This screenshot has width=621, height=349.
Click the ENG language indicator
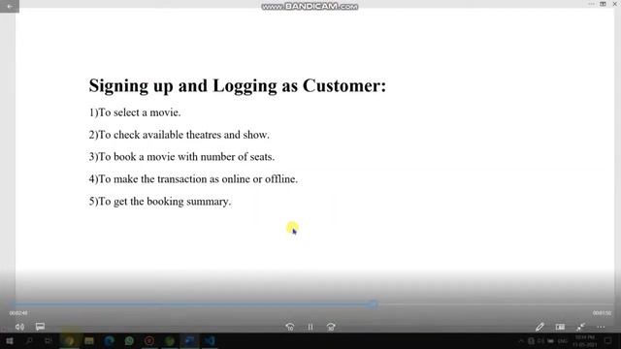tap(563, 341)
